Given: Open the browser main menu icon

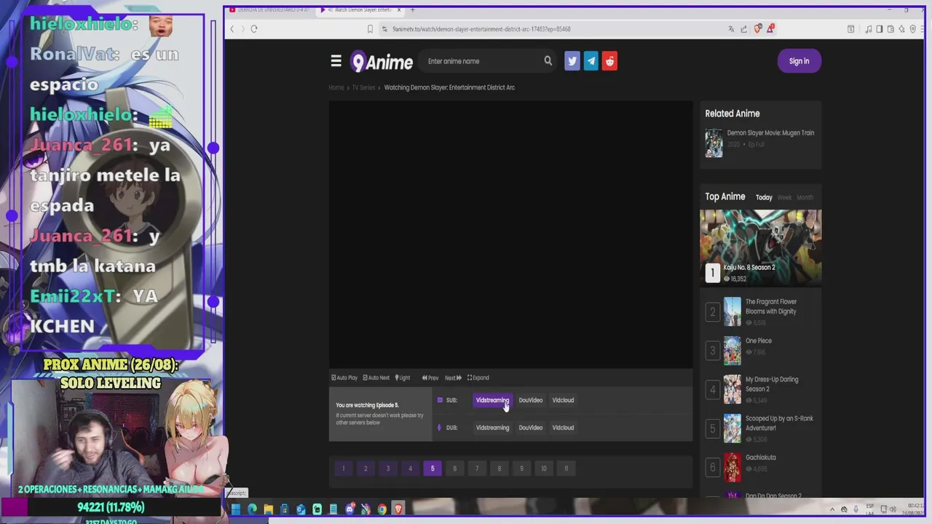Looking at the screenshot, I should (922, 29).
